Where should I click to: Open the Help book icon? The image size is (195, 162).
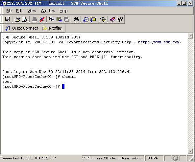(x=113, y=19)
